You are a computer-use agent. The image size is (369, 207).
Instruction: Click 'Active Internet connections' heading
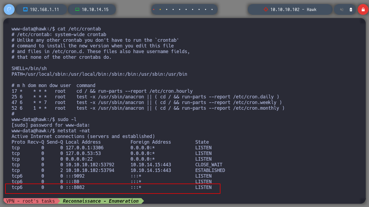click(x=83, y=136)
